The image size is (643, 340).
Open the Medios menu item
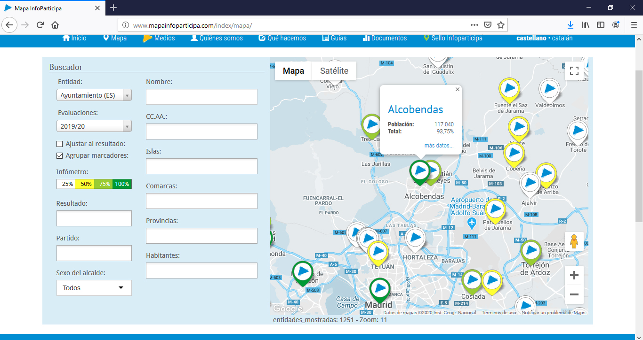pyautogui.click(x=159, y=38)
